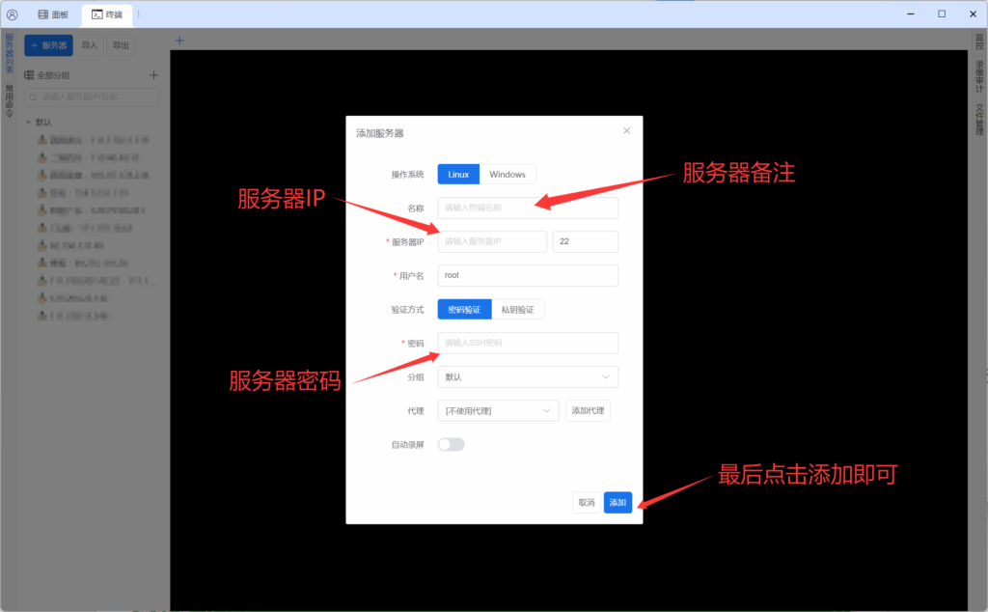Open the 录像审计 panel on right sidebar
988x612 pixels.
979,76
